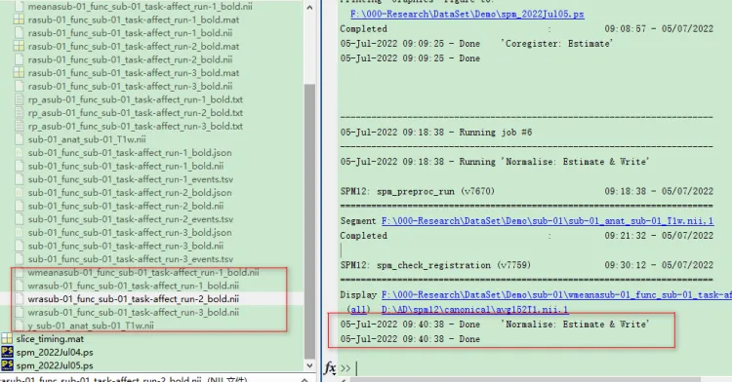Select sub-01 run-1_events.tsv file
732x382 pixels.
tap(130, 179)
